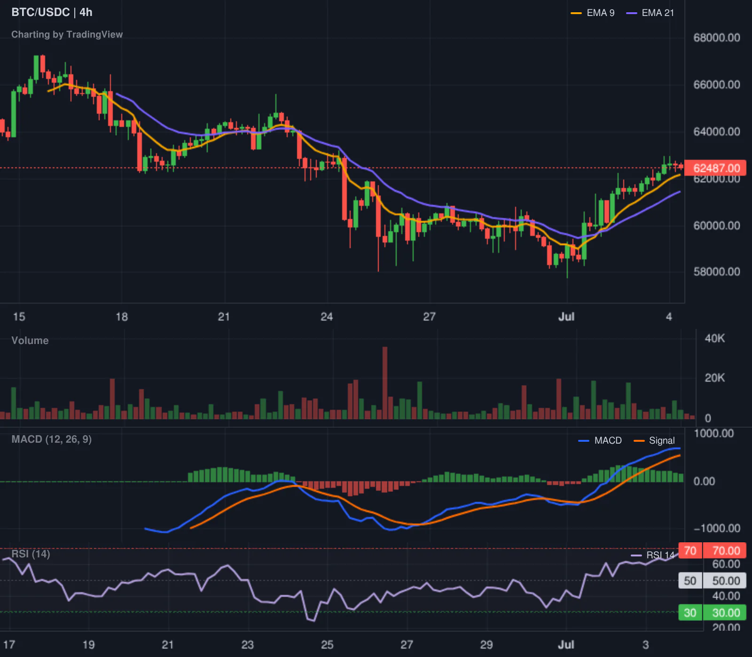Click the 60.00 RSI axis label
Screen dimensions: 752x657
[726, 564]
